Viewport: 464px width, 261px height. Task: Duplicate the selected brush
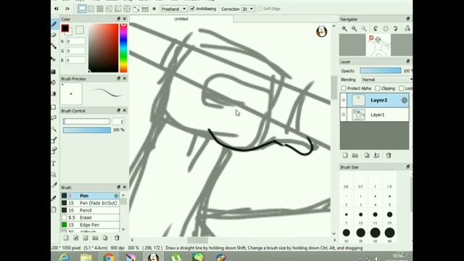tap(105, 238)
